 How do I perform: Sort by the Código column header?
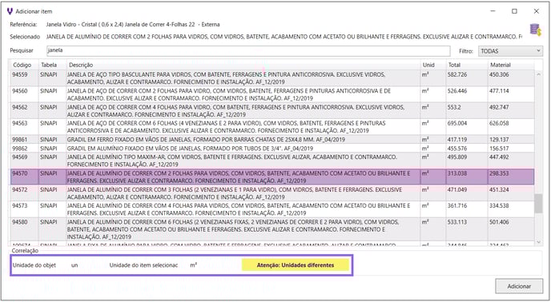click(x=22, y=65)
